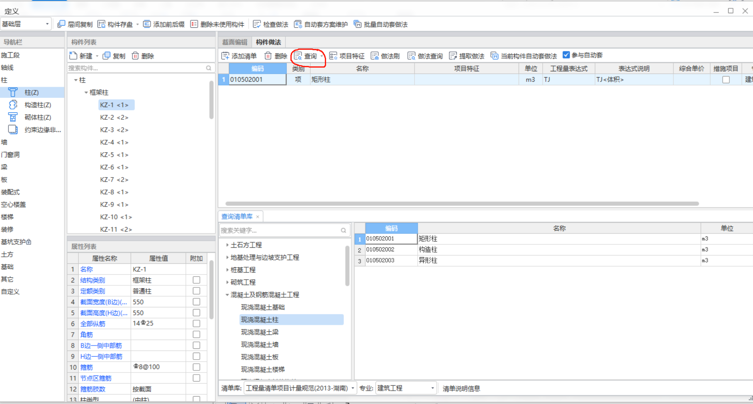Open 项目特征 feature tool
Viewport: 753px width, 404px height.
[347, 56]
